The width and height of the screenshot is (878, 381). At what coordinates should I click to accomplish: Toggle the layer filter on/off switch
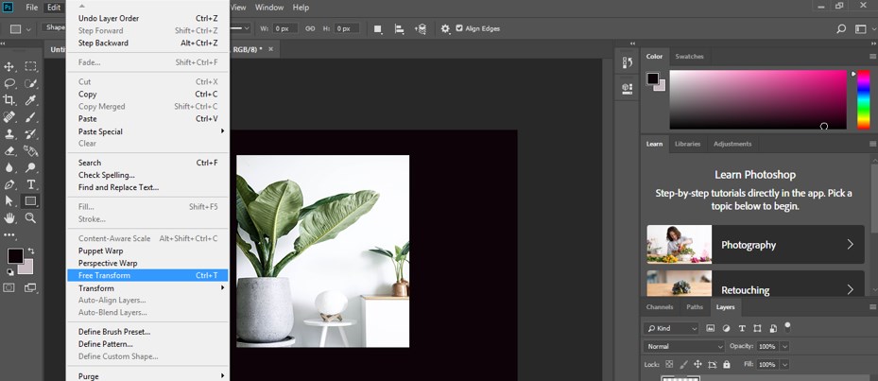point(787,326)
